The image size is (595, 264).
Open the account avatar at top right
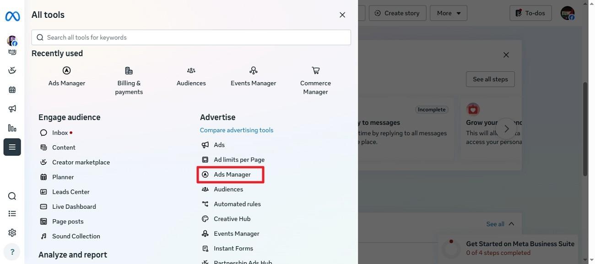[x=568, y=13]
